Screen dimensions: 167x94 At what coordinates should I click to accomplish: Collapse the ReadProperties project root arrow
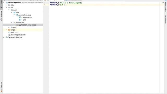point(4,2)
